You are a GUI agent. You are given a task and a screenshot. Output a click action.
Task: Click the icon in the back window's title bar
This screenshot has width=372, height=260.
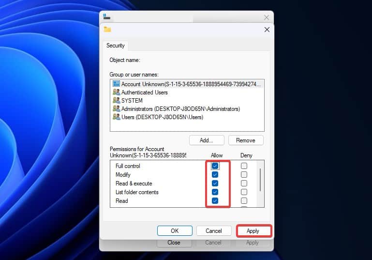(x=106, y=16)
